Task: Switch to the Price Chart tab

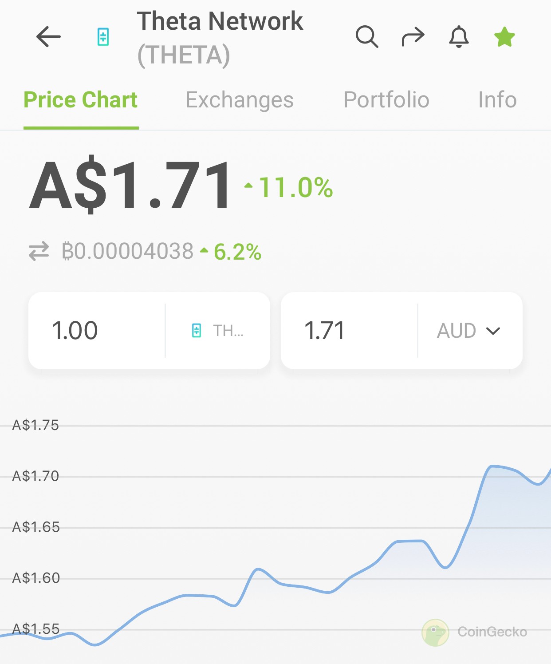Action: coord(81,100)
